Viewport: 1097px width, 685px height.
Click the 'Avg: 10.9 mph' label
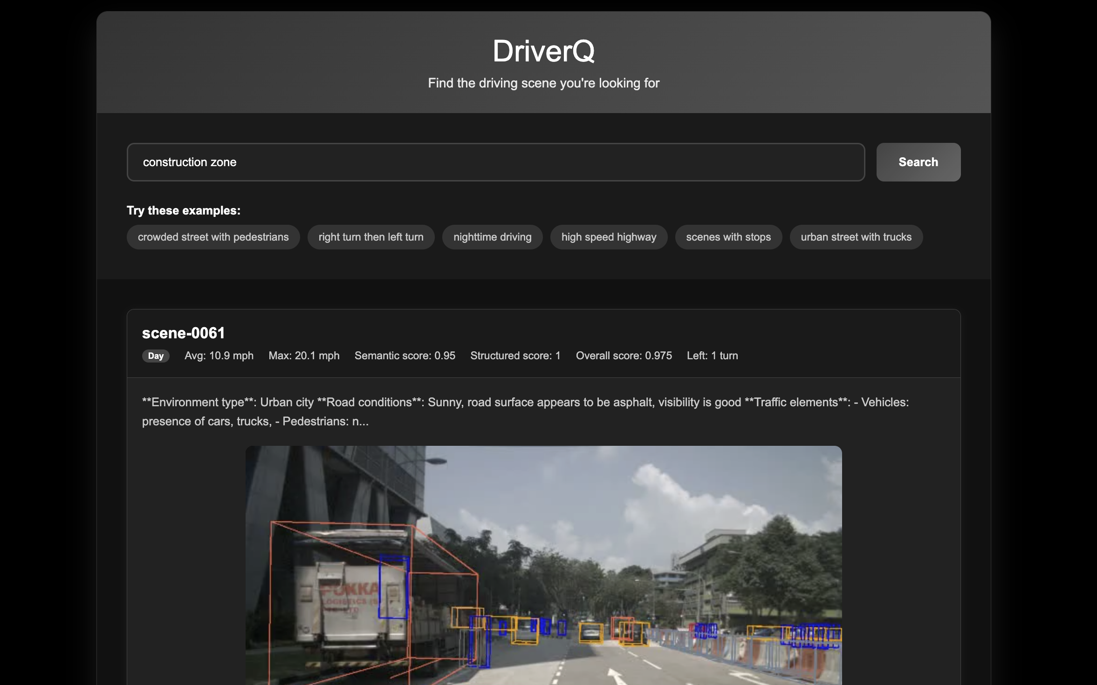[x=219, y=356]
